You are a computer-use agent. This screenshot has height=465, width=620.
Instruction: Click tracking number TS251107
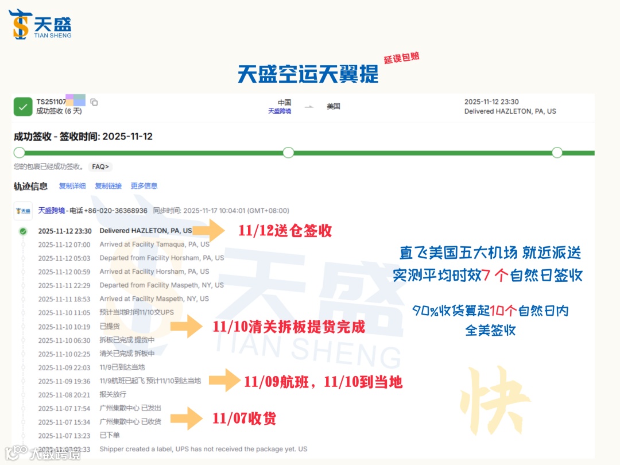(x=51, y=102)
